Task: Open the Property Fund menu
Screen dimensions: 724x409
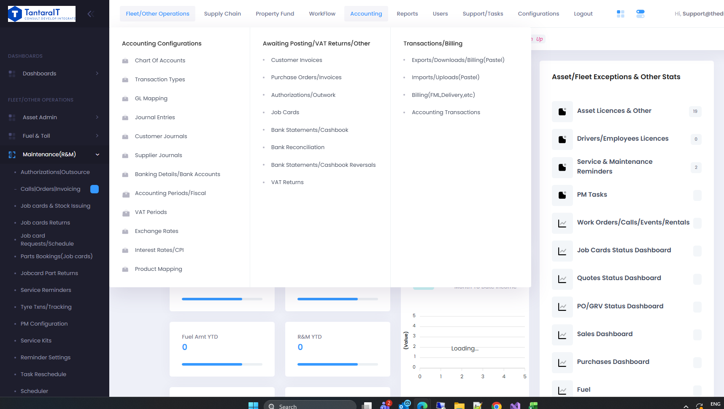Action: tap(275, 14)
